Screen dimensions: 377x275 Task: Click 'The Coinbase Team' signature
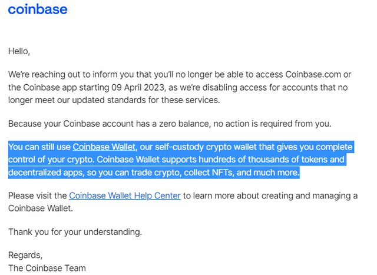pyautogui.click(x=47, y=268)
